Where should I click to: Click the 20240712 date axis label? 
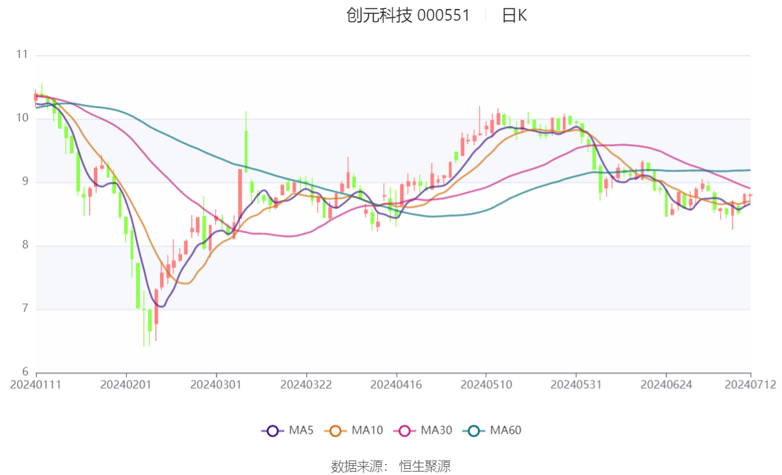tap(750, 385)
